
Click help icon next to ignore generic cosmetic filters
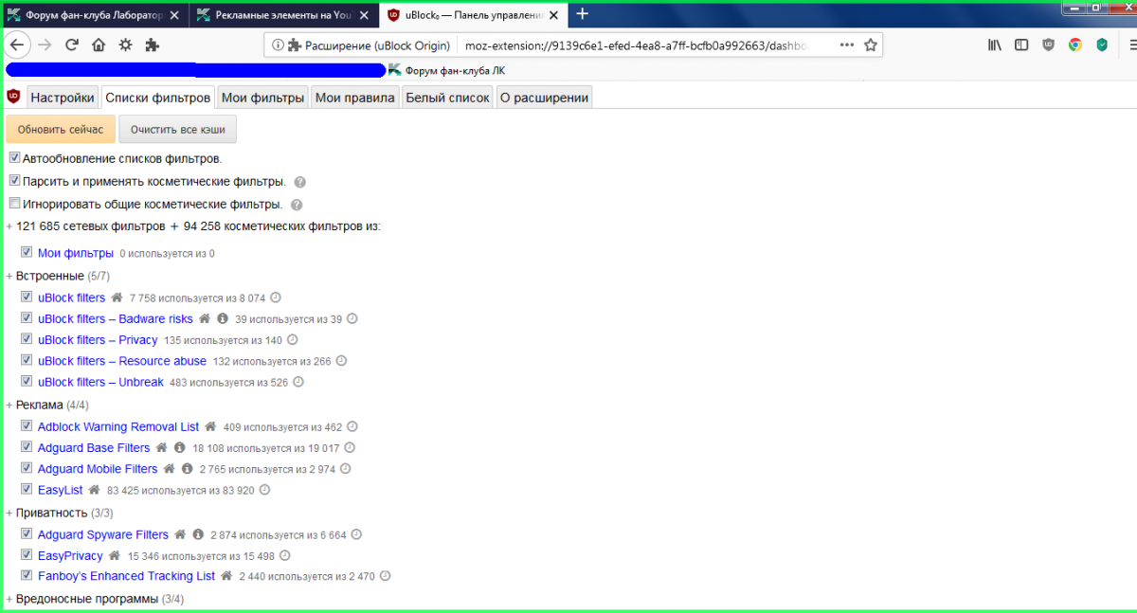tap(297, 205)
